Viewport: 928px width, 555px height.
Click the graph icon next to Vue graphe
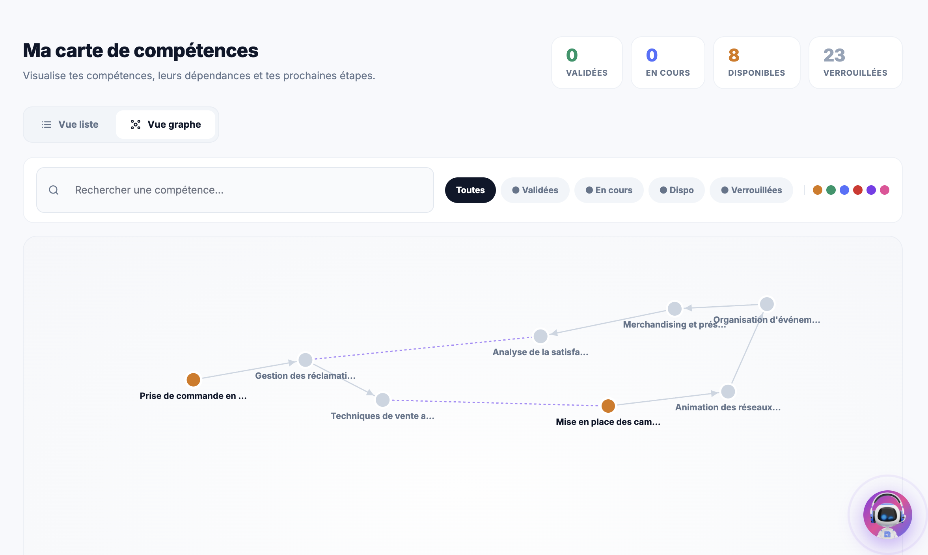tap(135, 124)
